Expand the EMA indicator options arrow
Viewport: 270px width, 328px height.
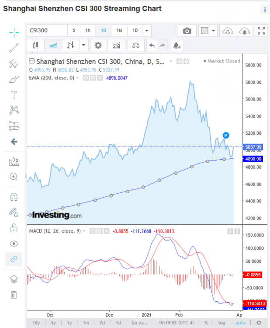coord(78,78)
